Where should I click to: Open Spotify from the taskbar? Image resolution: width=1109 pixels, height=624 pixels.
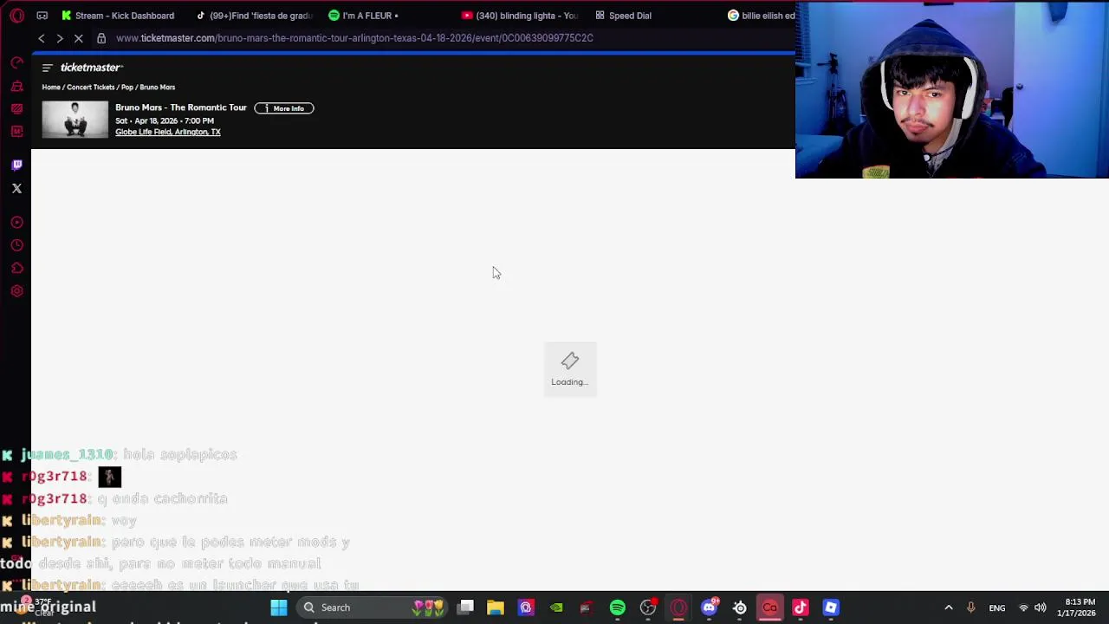[618, 608]
